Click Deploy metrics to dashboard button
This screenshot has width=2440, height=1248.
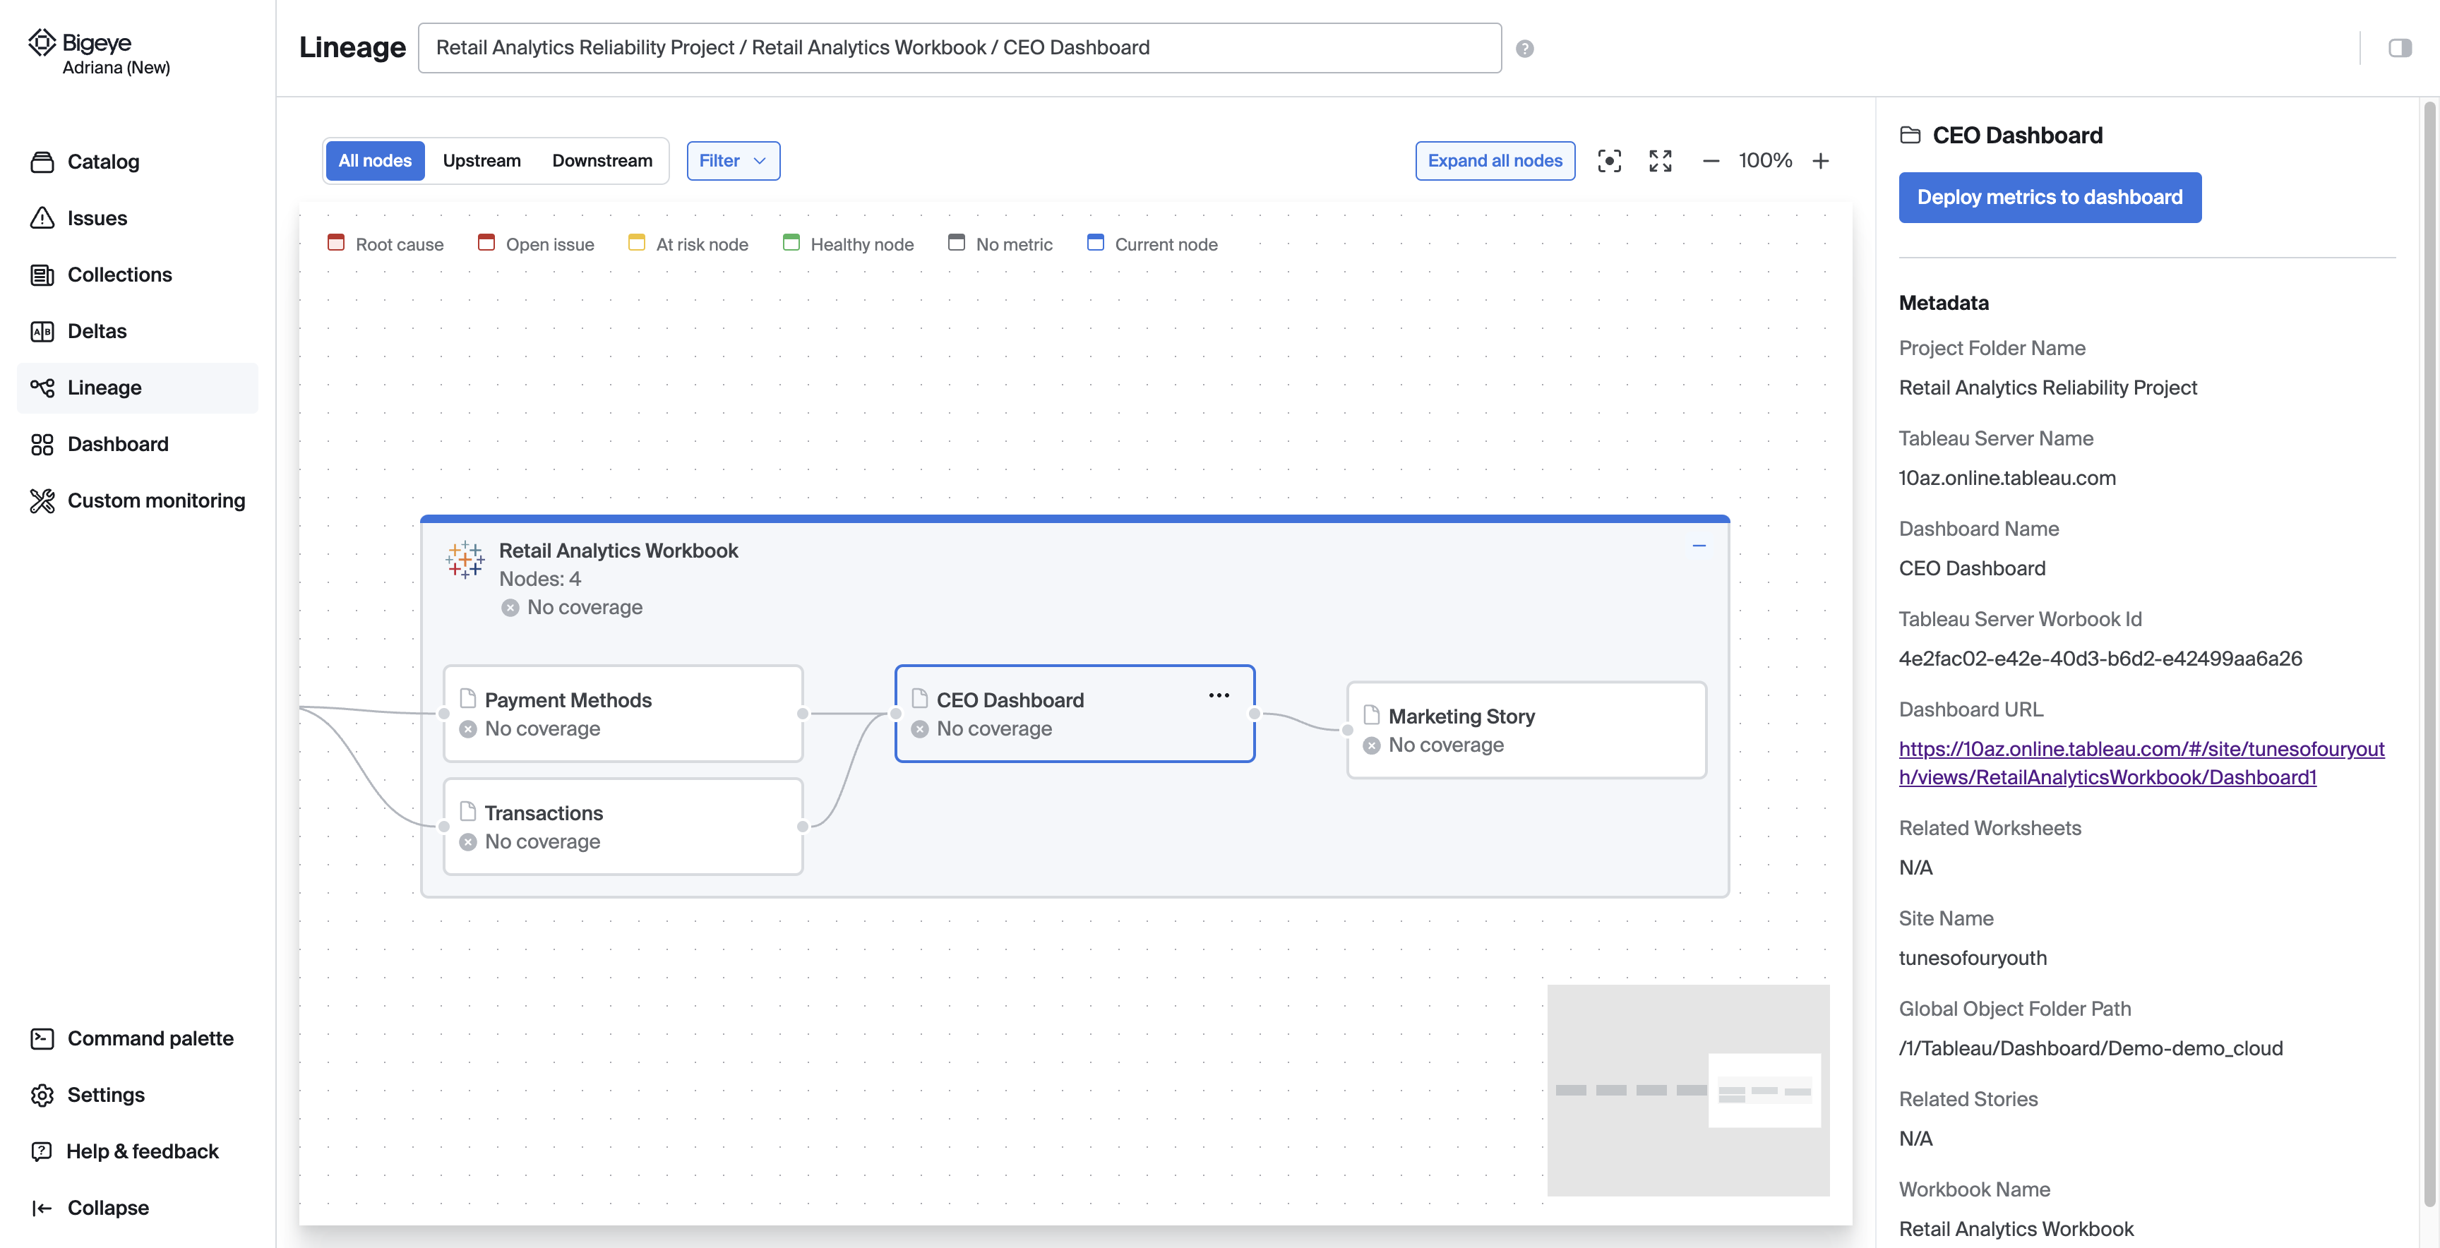pyautogui.click(x=2049, y=198)
